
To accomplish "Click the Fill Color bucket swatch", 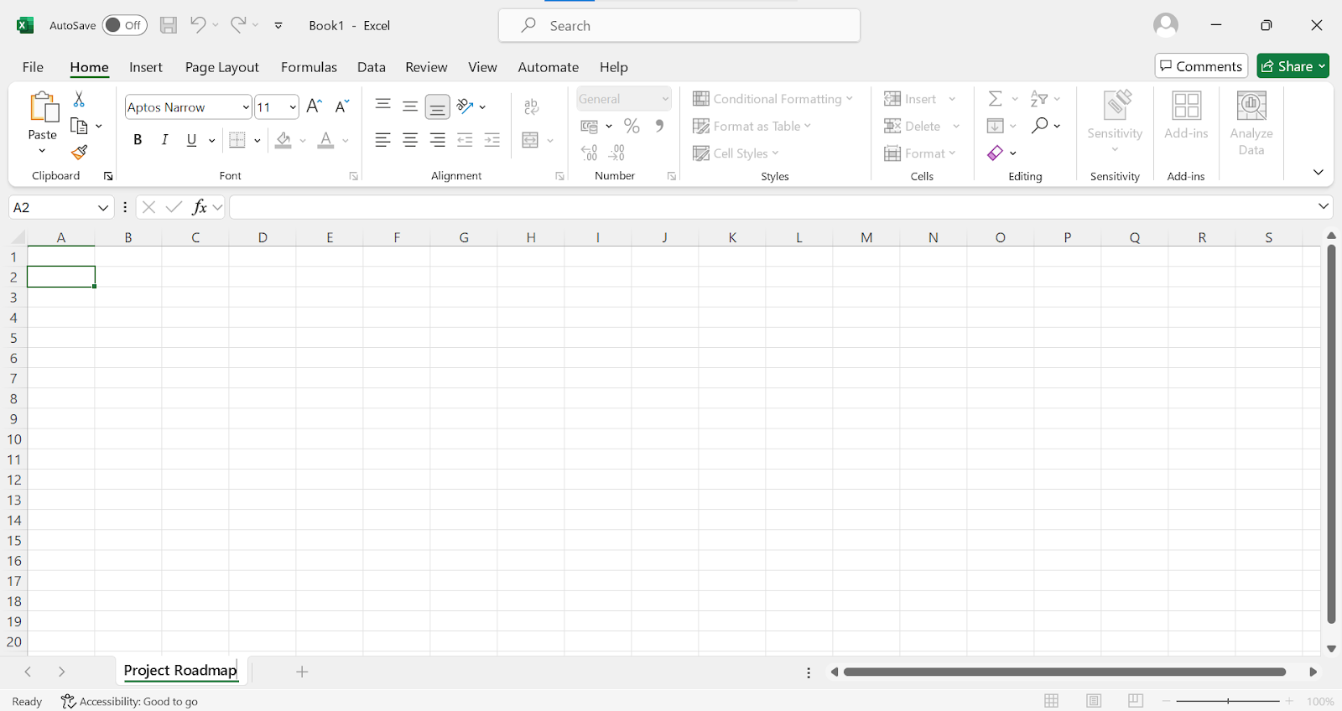I will click(x=283, y=140).
